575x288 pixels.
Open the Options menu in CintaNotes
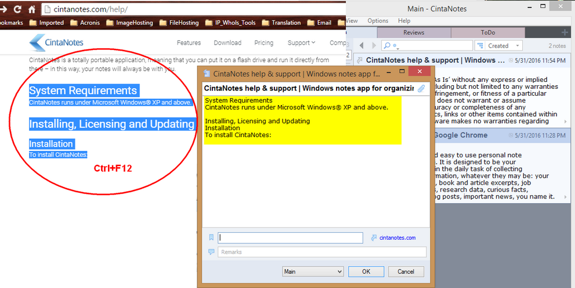pos(378,21)
